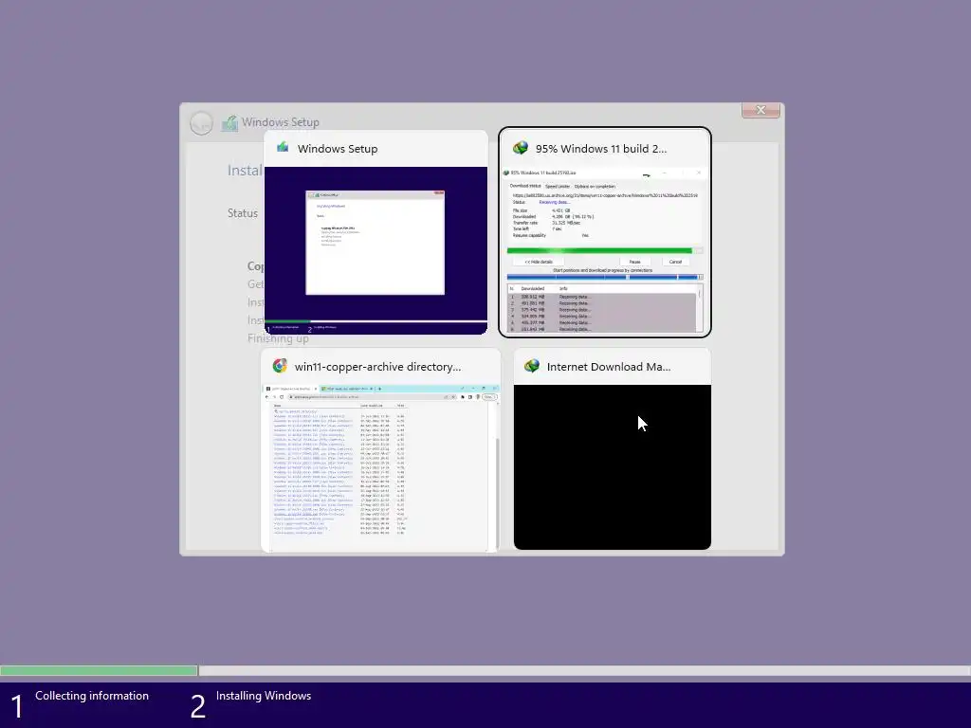Click the 'Collecting information' stage label
The height and width of the screenshot is (728, 971).
coord(92,696)
